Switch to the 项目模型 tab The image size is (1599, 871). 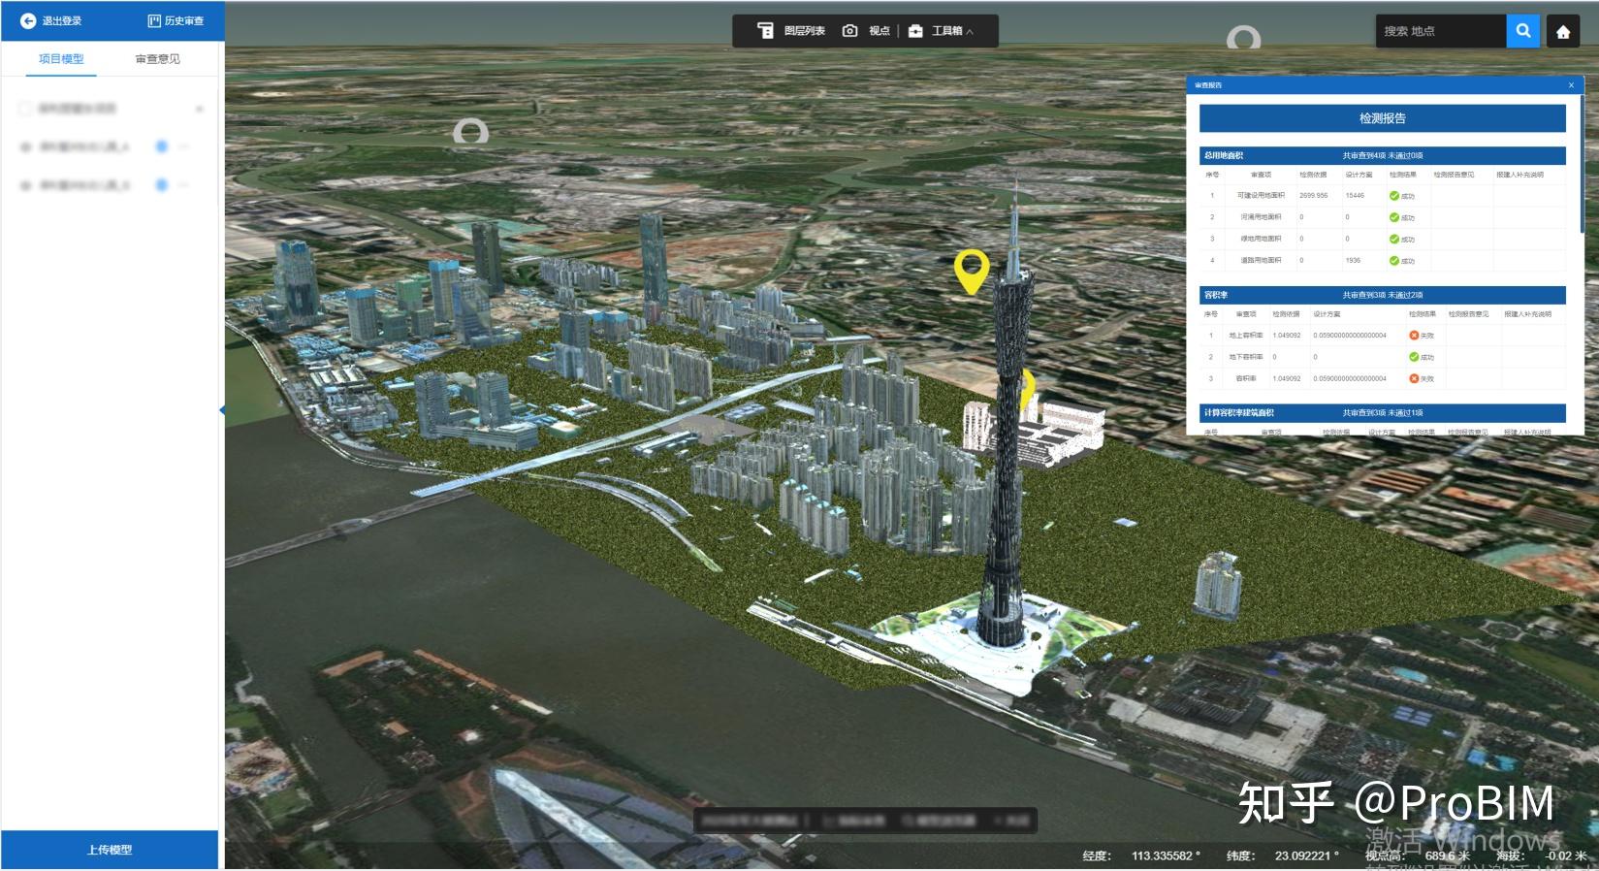61,59
